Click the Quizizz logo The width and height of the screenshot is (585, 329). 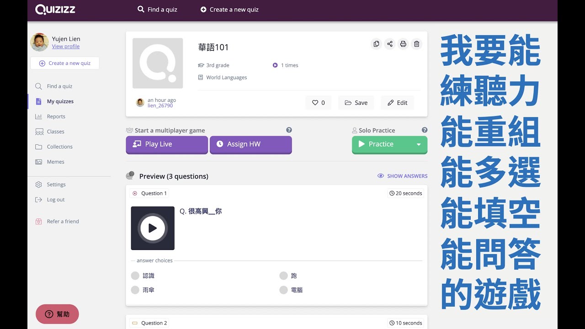[x=55, y=9]
